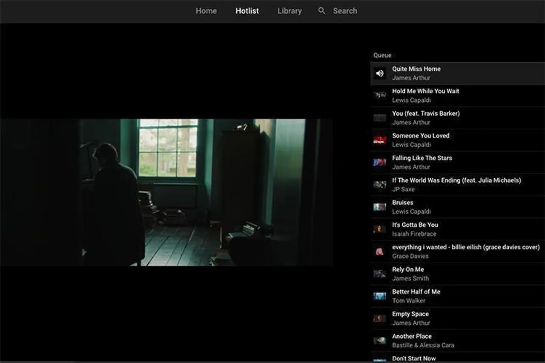Click the Empty Space thumbnail
545x363 pixels.
click(x=380, y=318)
